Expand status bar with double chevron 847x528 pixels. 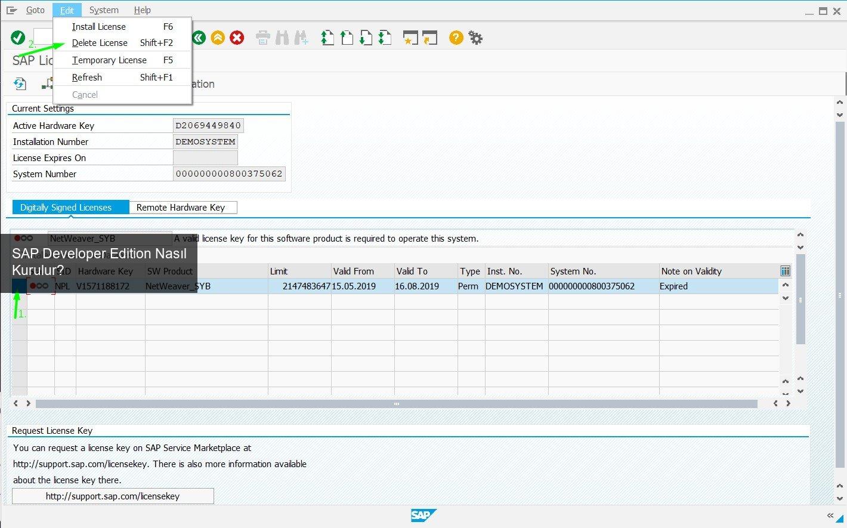coord(830,515)
